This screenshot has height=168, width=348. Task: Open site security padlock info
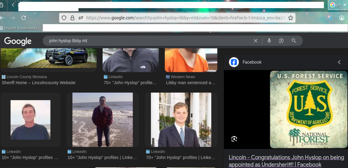pyautogui.click(x=72, y=18)
